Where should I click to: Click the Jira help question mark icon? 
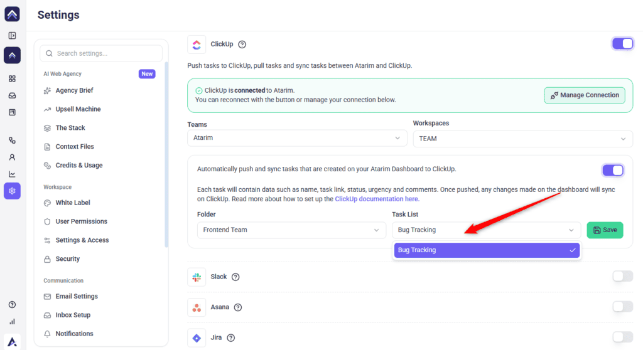click(x=231, y=337)
